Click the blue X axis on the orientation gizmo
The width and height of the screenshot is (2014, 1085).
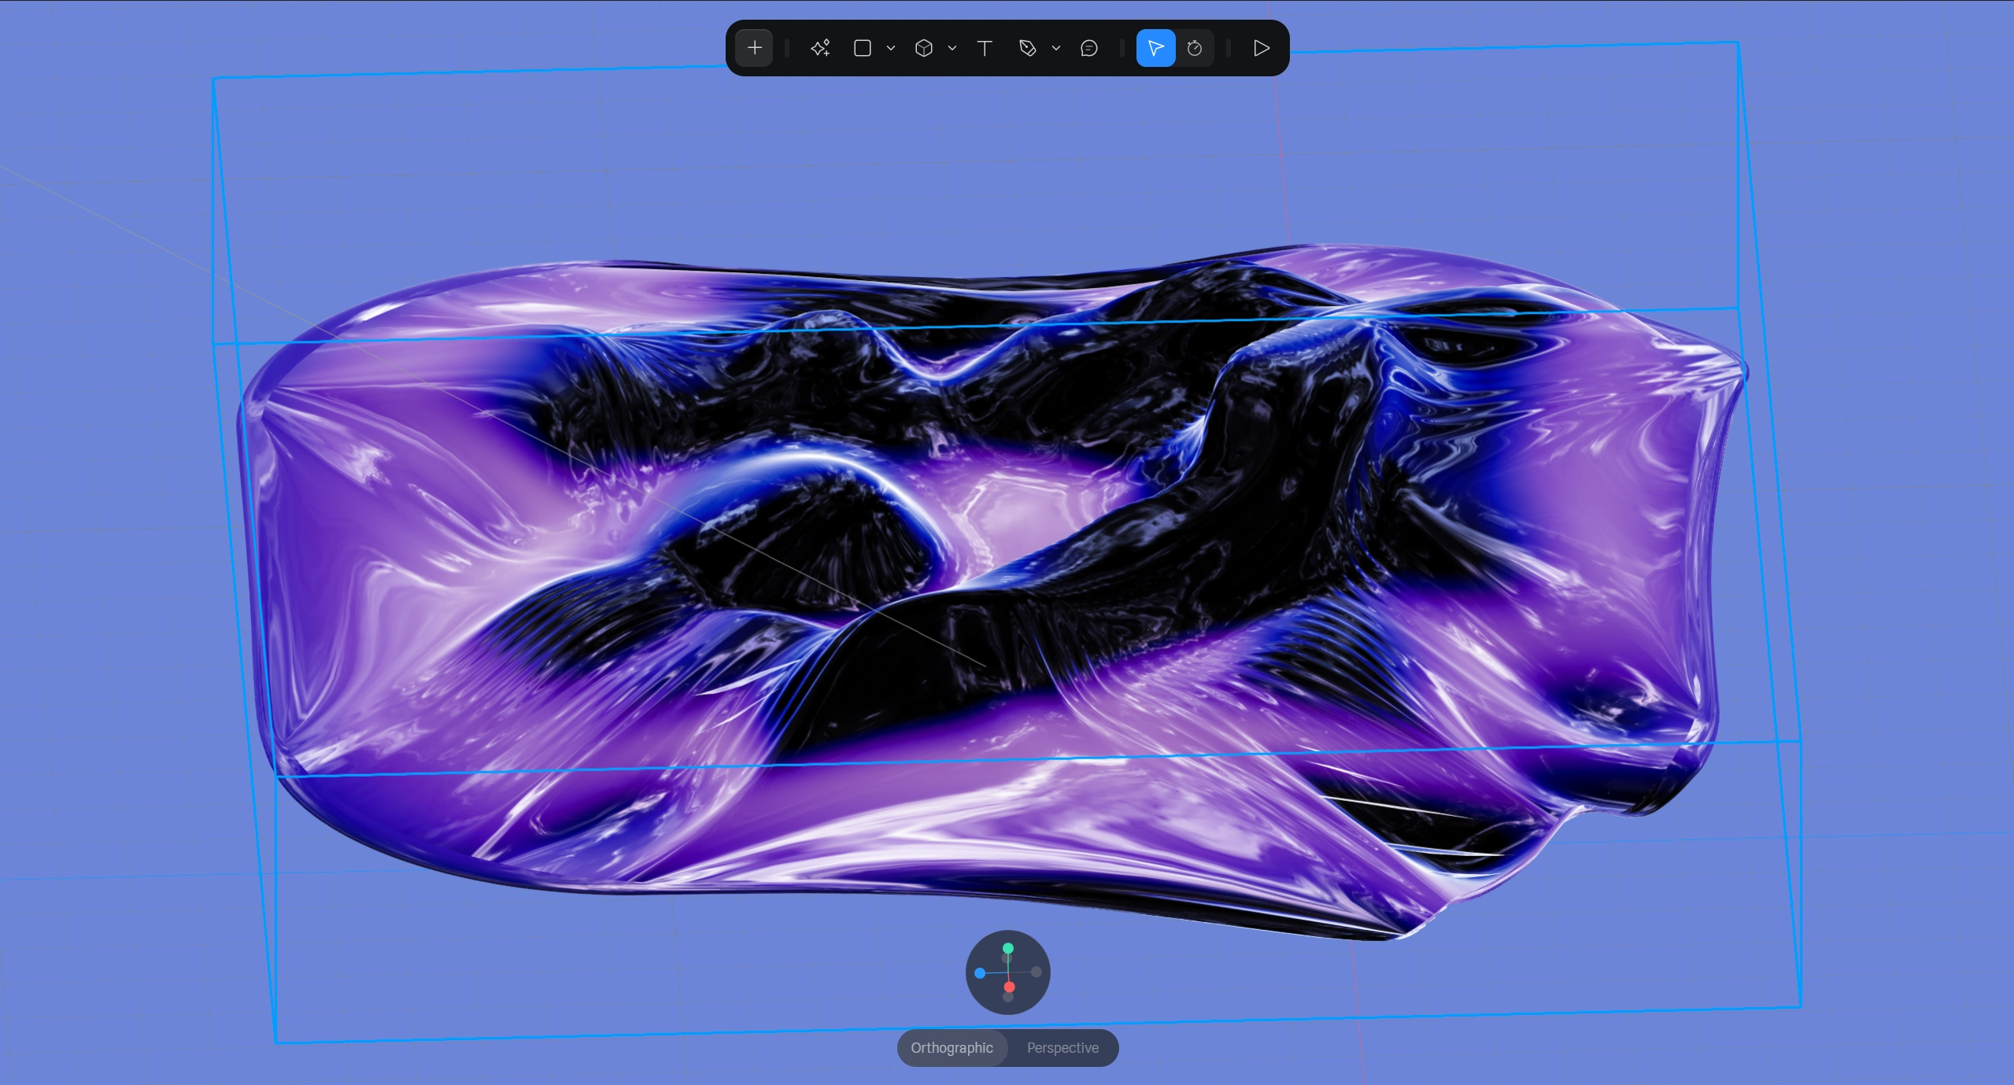pos(978,974)
